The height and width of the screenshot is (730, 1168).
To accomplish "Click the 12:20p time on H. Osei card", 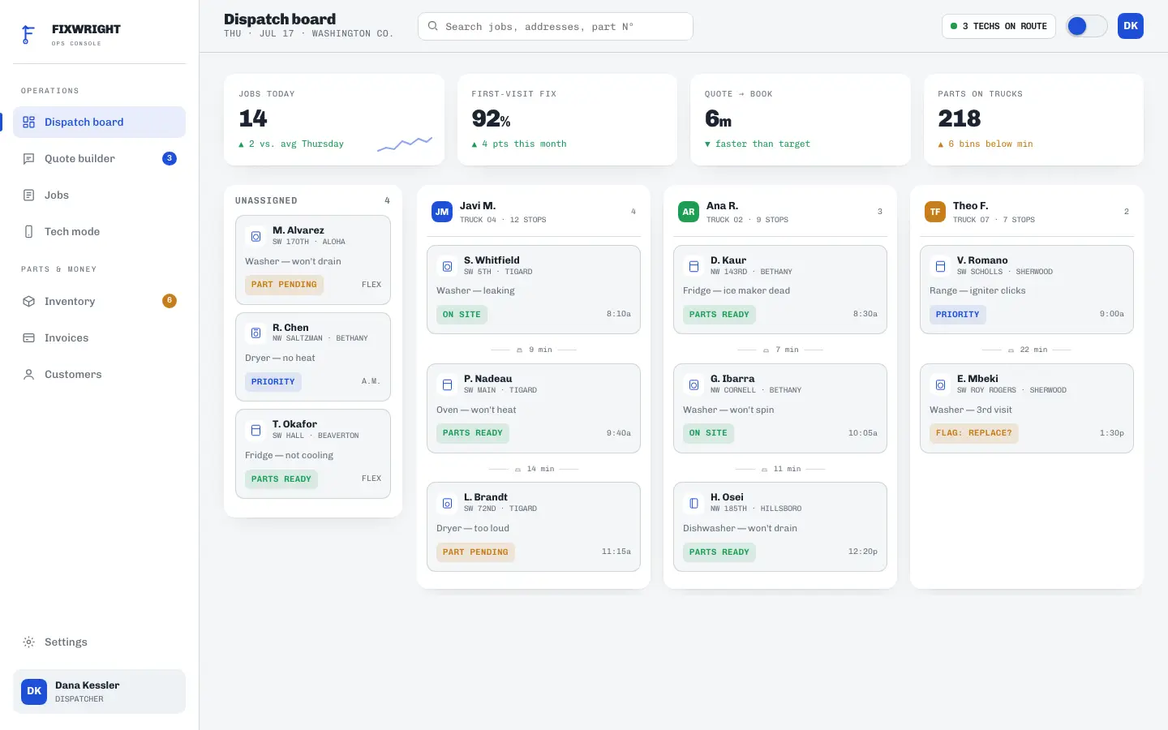I will click(863, 552).
